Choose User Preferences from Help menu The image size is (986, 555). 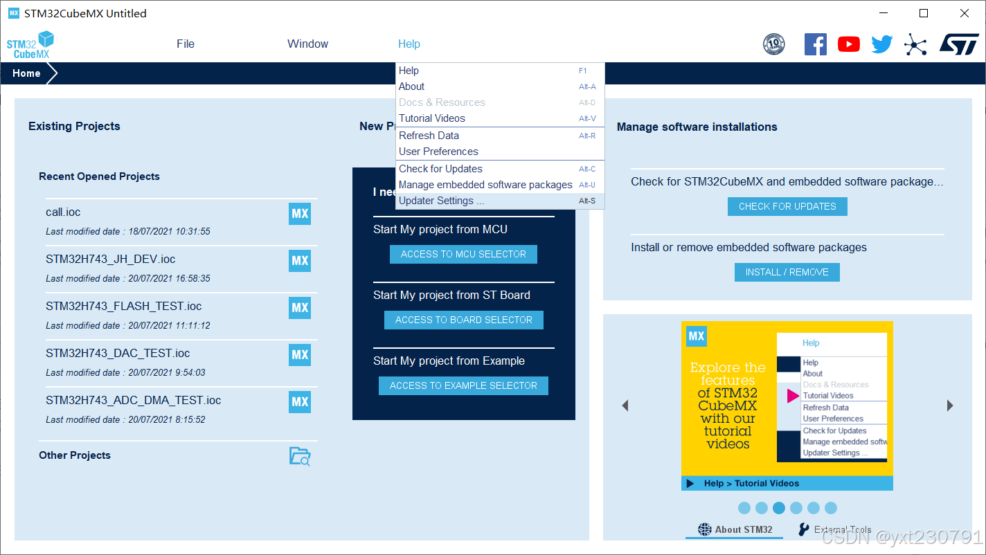click(500, 152)
